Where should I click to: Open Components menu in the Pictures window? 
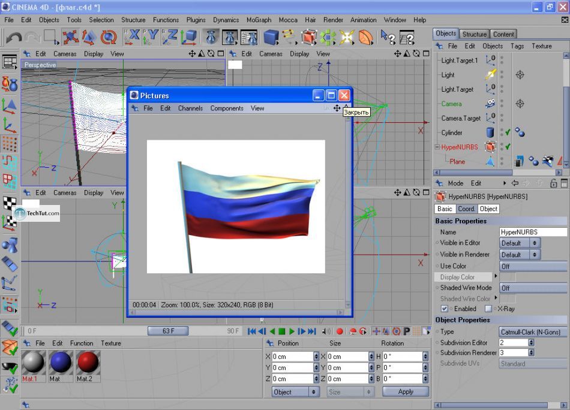click(x=226, y=108)
